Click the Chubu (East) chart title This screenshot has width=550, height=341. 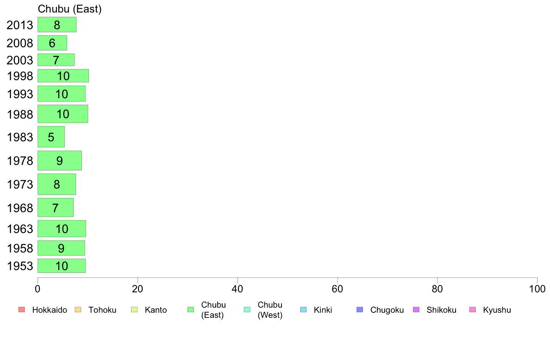pos(69,9)
